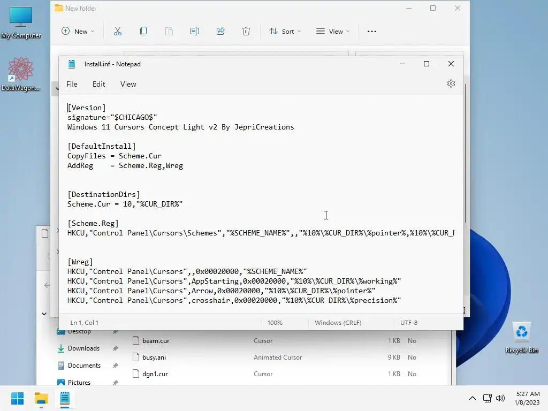This screenshot has height=411, width=548.
Task: Open the See more ellipsis menu
Action: click(x=372, y=32)
